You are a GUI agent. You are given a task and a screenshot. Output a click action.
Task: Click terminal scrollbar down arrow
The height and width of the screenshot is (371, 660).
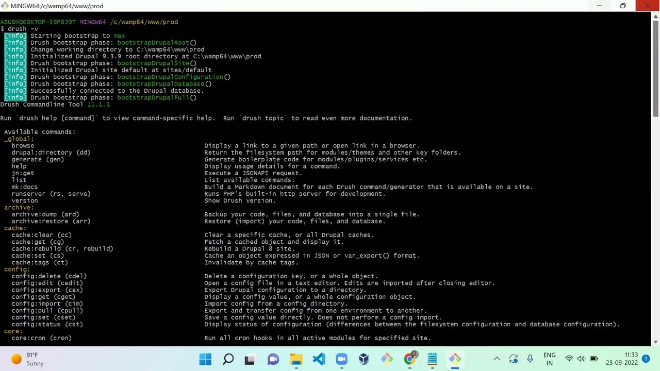tap(656, 342)
